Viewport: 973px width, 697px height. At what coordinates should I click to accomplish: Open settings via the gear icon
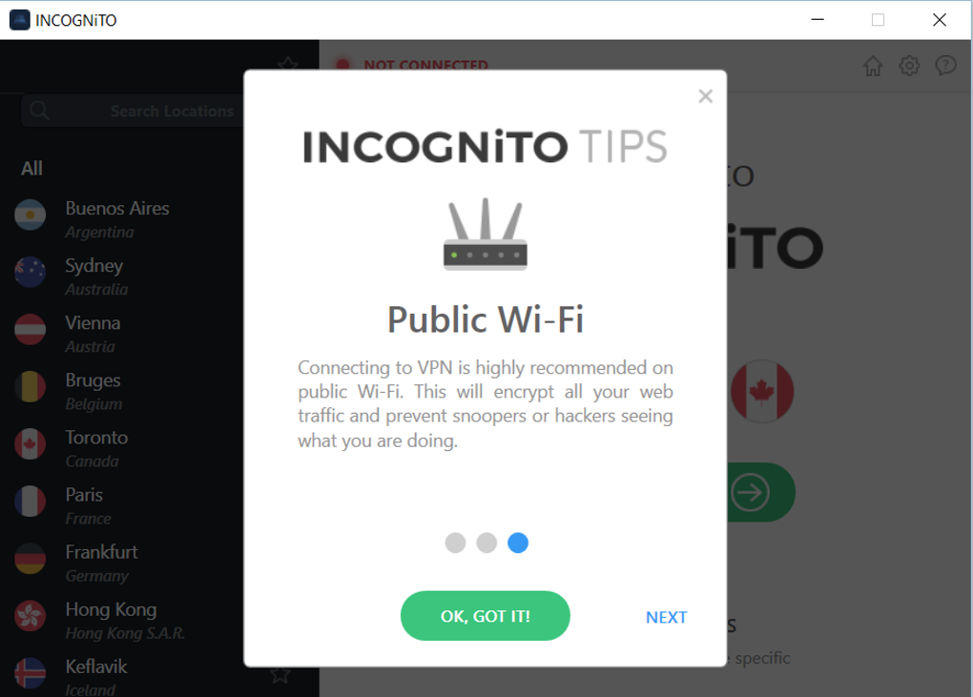pos(909,66)
